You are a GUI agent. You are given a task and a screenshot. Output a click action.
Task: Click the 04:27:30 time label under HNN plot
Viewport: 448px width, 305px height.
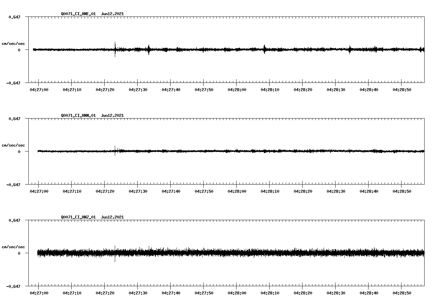click(x=138, y=191)
